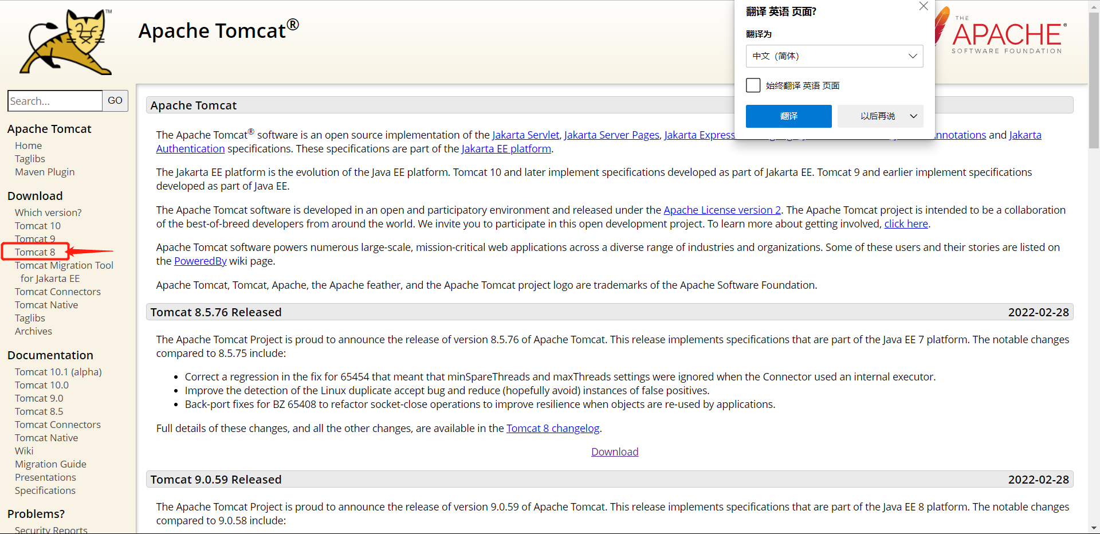Click the Tomcat cat logo

pos(66,42)
